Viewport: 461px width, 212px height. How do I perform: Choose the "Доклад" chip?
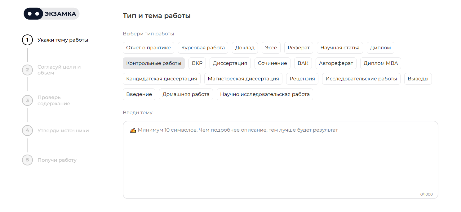245,47
